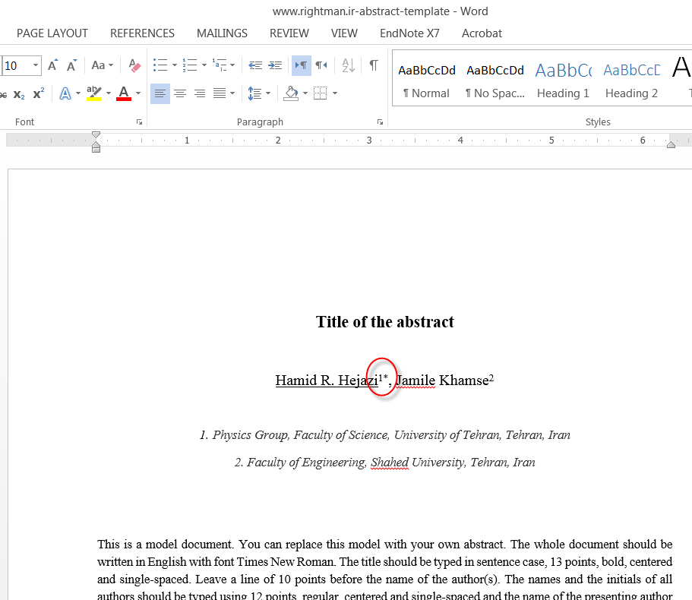The width and height of the screenshot is (692, 600).
Task: Toggle superscript formatting
Action: 39,94
